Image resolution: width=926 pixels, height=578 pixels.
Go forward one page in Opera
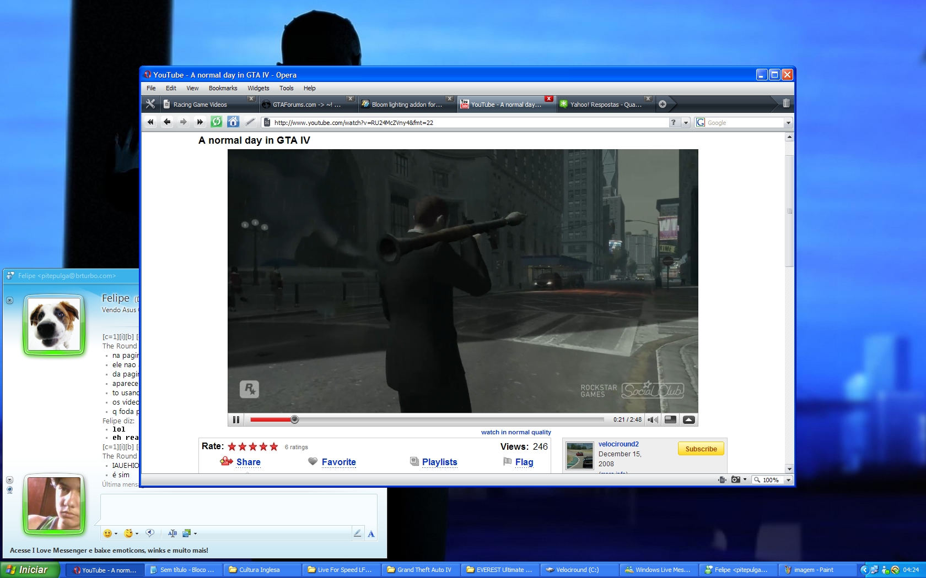tap(184, 122)
